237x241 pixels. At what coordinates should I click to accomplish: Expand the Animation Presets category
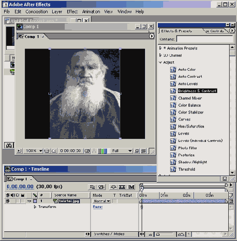[x=160, y=48]
